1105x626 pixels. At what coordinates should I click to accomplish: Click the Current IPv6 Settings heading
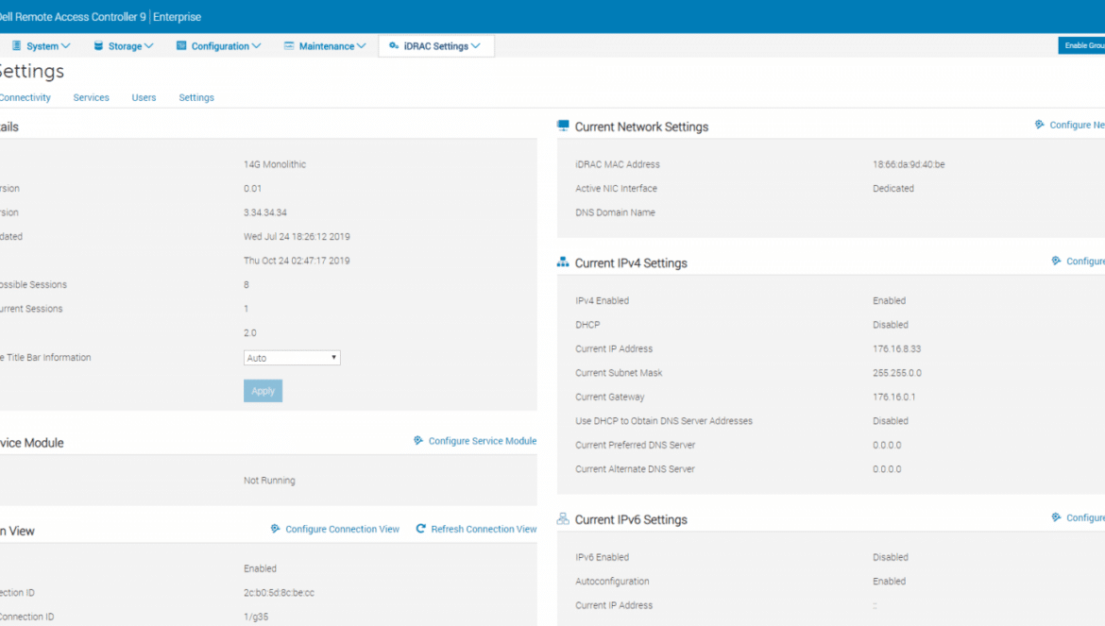click(631, 519)
